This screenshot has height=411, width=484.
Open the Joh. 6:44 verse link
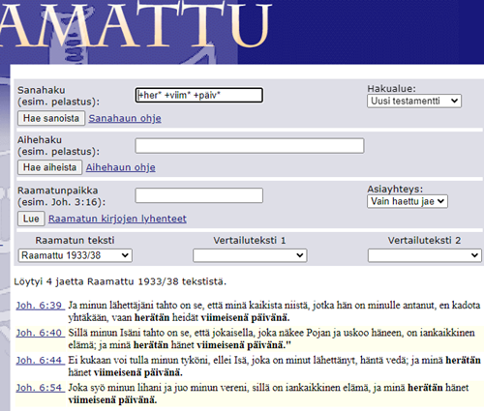click(x=41, y=360)
